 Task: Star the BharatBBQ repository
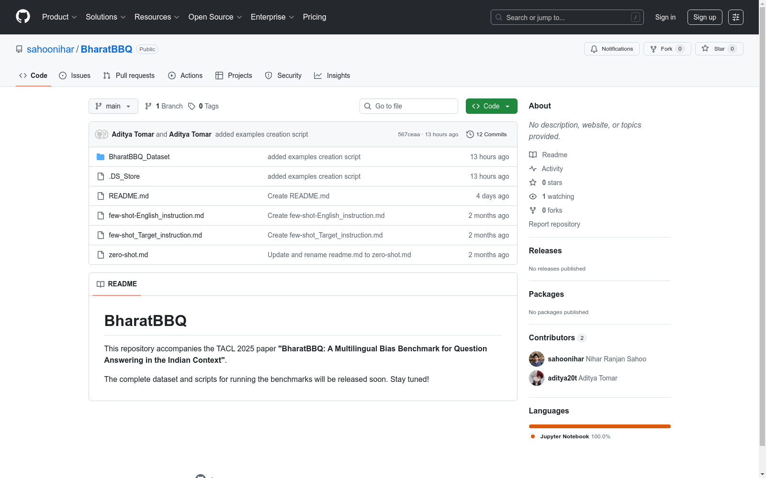coord(719,49)
